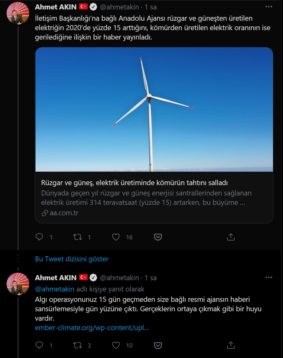Retweet the first tweet about Anadolu Ajansı
Viewport: 283px width, 358px height.
pyautogui.click(x=78, y=237)
